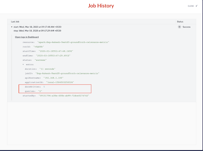Click the 'runId:' line
Viewport: 203px width, 151px height.
(33, 47)
